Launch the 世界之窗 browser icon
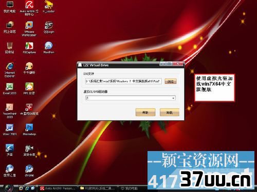This screenshot has width=257, height=192. [x=10, y=170]
